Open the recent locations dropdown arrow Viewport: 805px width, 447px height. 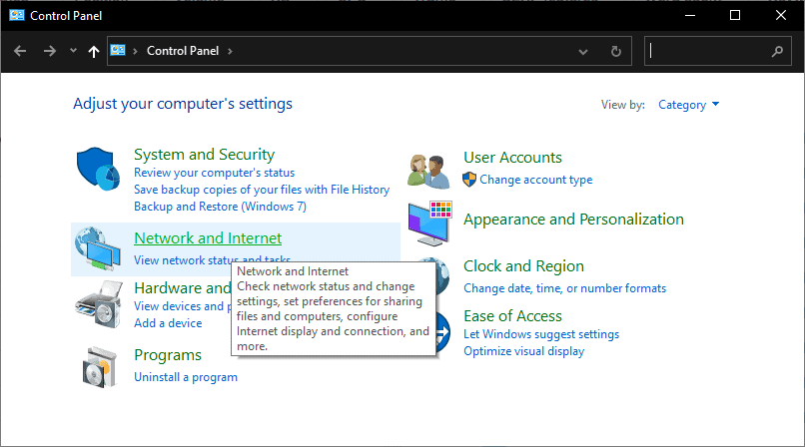(73, 51)
